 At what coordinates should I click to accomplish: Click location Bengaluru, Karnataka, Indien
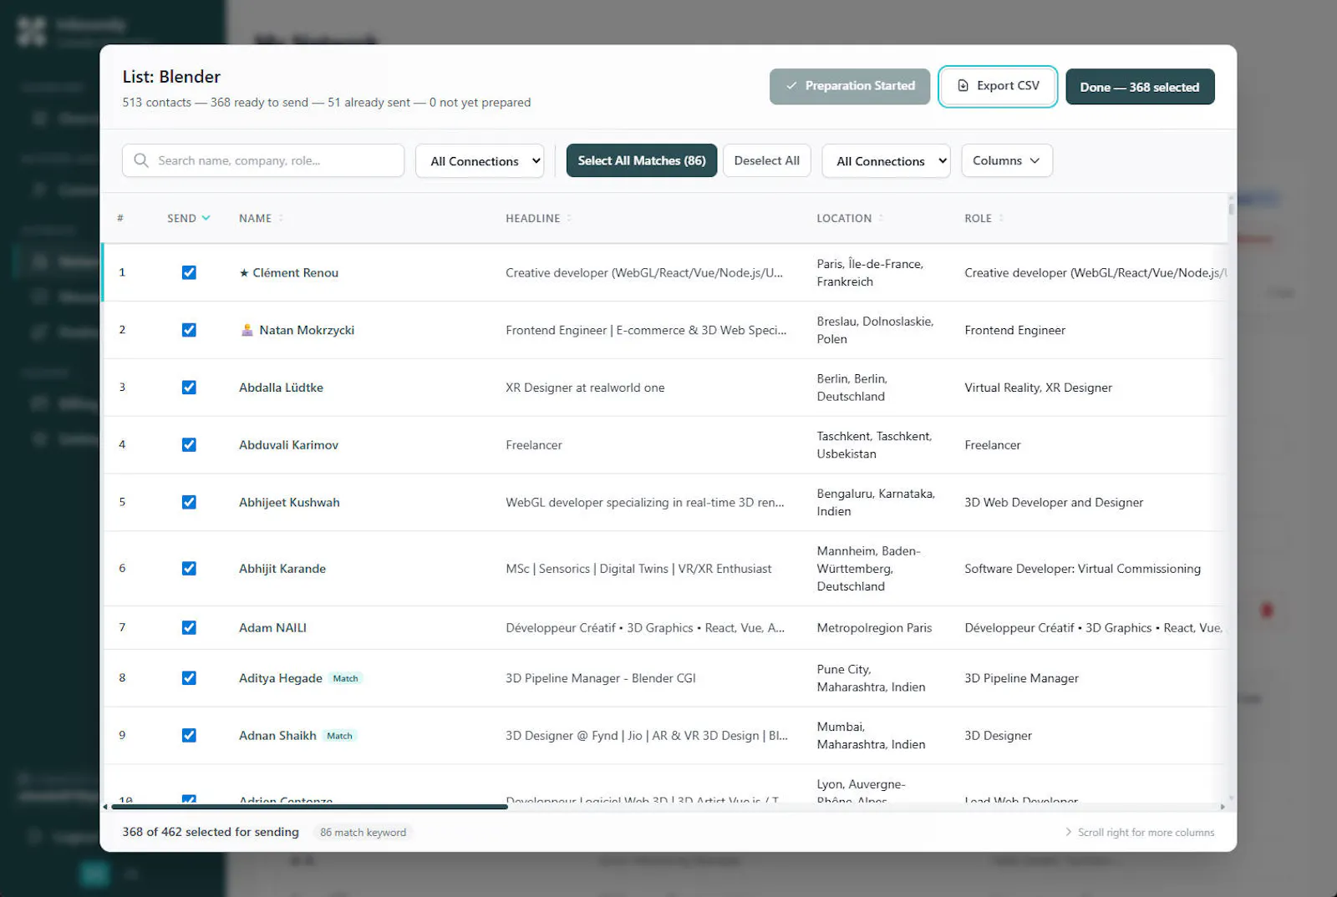tap(876, 503)
